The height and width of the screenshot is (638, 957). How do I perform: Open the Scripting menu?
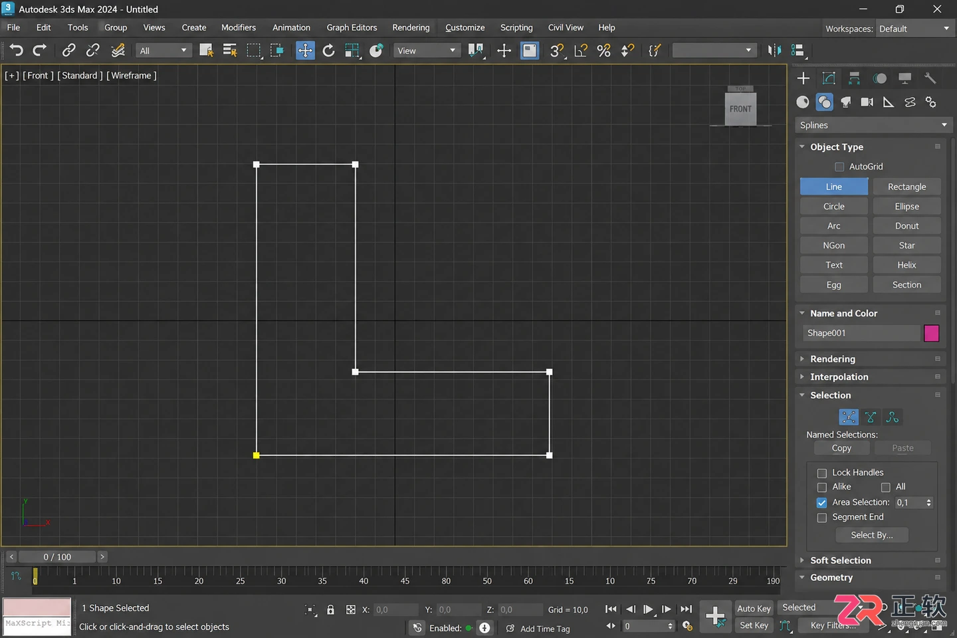coord(516,27)
